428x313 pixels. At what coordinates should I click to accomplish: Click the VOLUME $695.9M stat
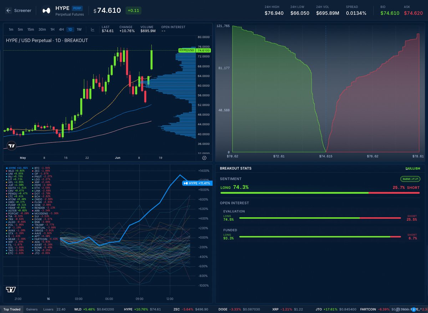click(148, 29)
